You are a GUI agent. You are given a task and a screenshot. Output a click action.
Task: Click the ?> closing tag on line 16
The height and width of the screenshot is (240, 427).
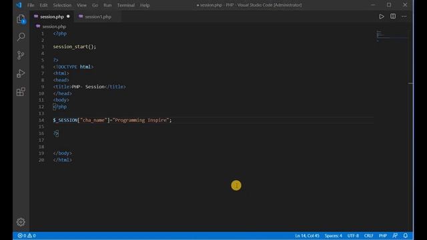coord(56,133)
